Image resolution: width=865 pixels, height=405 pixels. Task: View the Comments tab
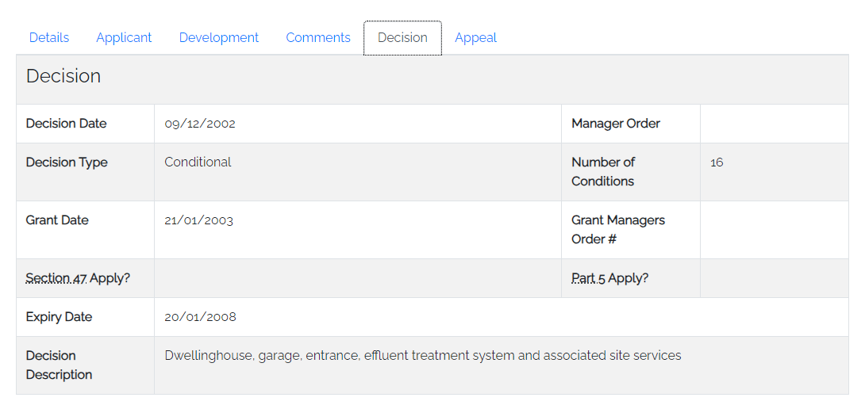(317, 37)
